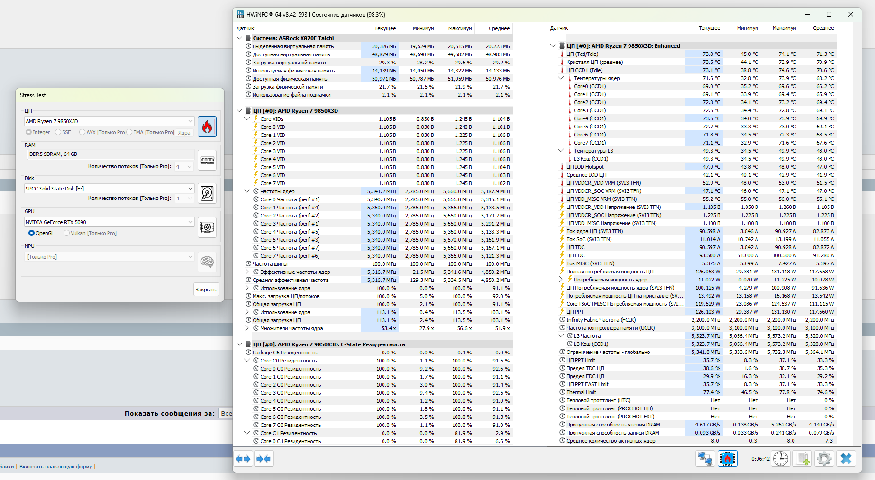Screen dimensions: 875x480
Task: Click the clock icon to reset sensor timer
Action: coord(781,459)
